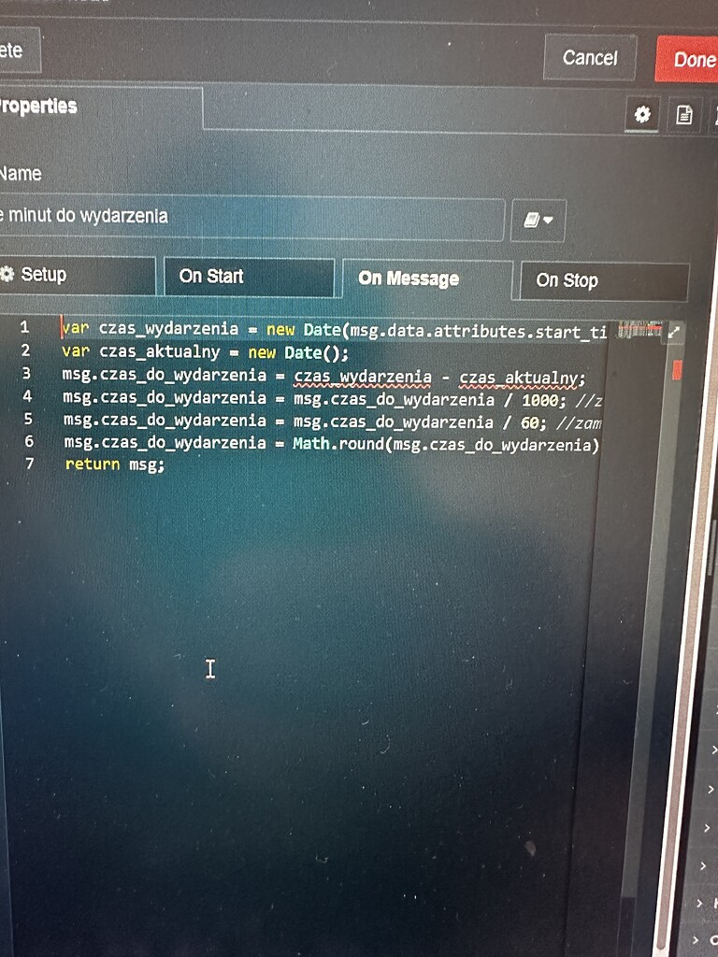Click the code minimap preview
718x957 pixels.
pos(639,330)
